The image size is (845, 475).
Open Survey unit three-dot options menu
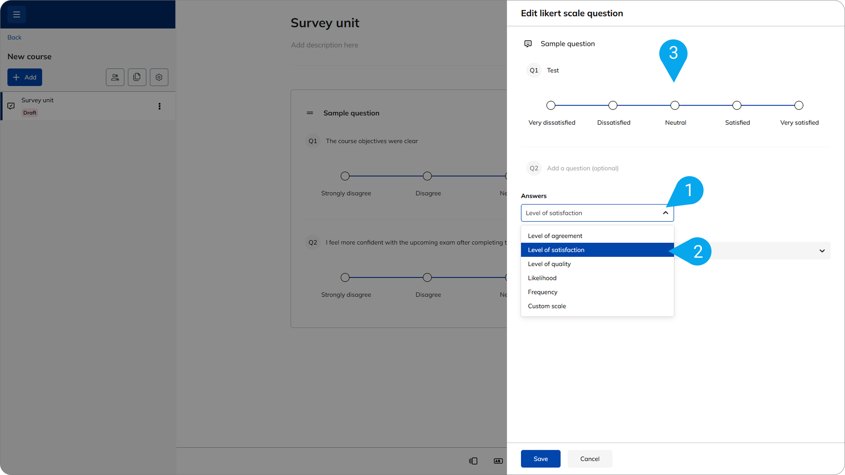point(159,106)
